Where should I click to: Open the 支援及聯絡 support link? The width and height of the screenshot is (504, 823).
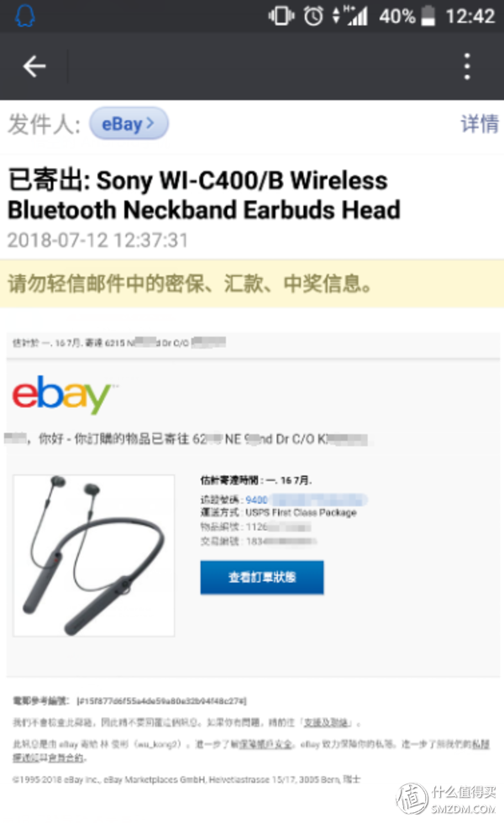tap(326, 723)
